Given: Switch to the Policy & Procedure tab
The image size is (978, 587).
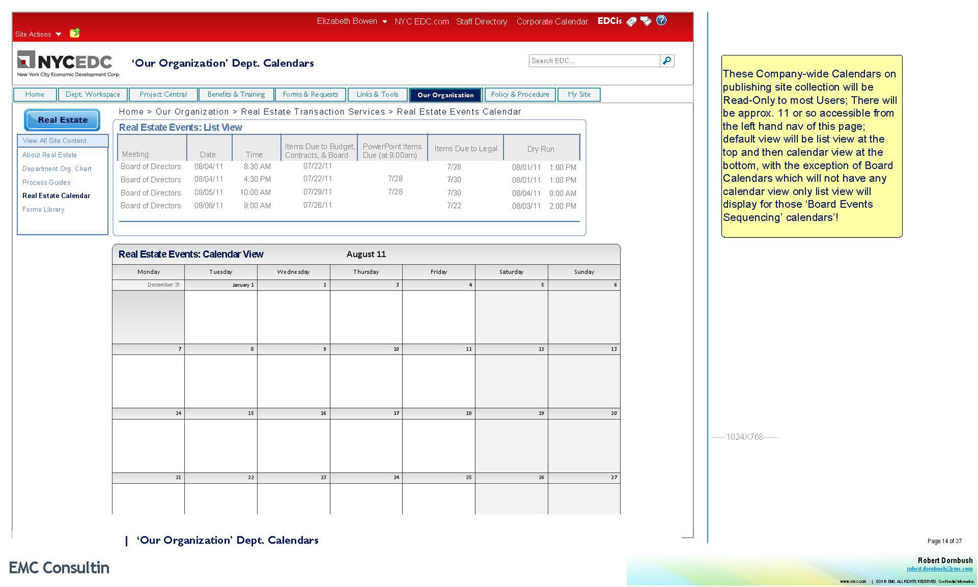Looking at the screenshot, I should [520, 95].
